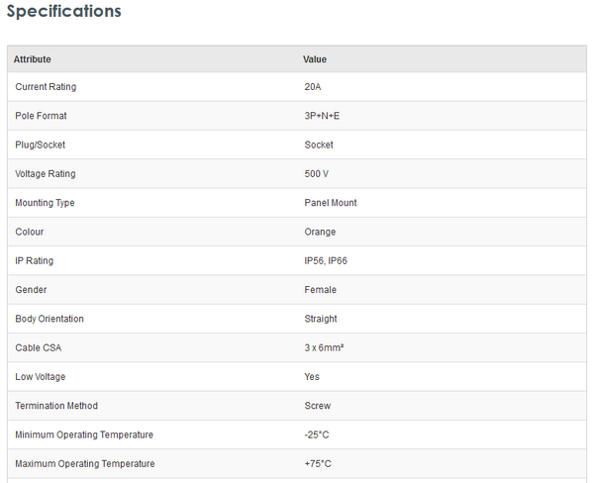Click the Specifications heading

[64, 12]
